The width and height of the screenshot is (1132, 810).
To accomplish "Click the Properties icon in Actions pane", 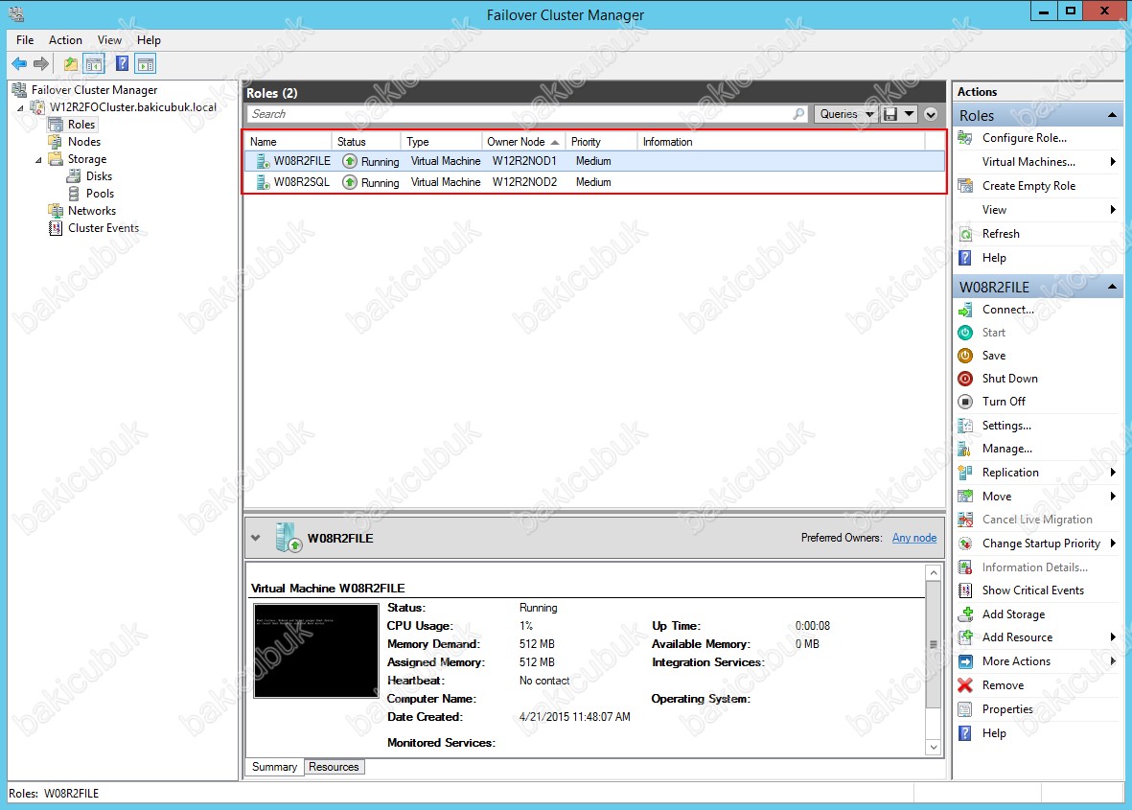I will [x=964, y=709].
